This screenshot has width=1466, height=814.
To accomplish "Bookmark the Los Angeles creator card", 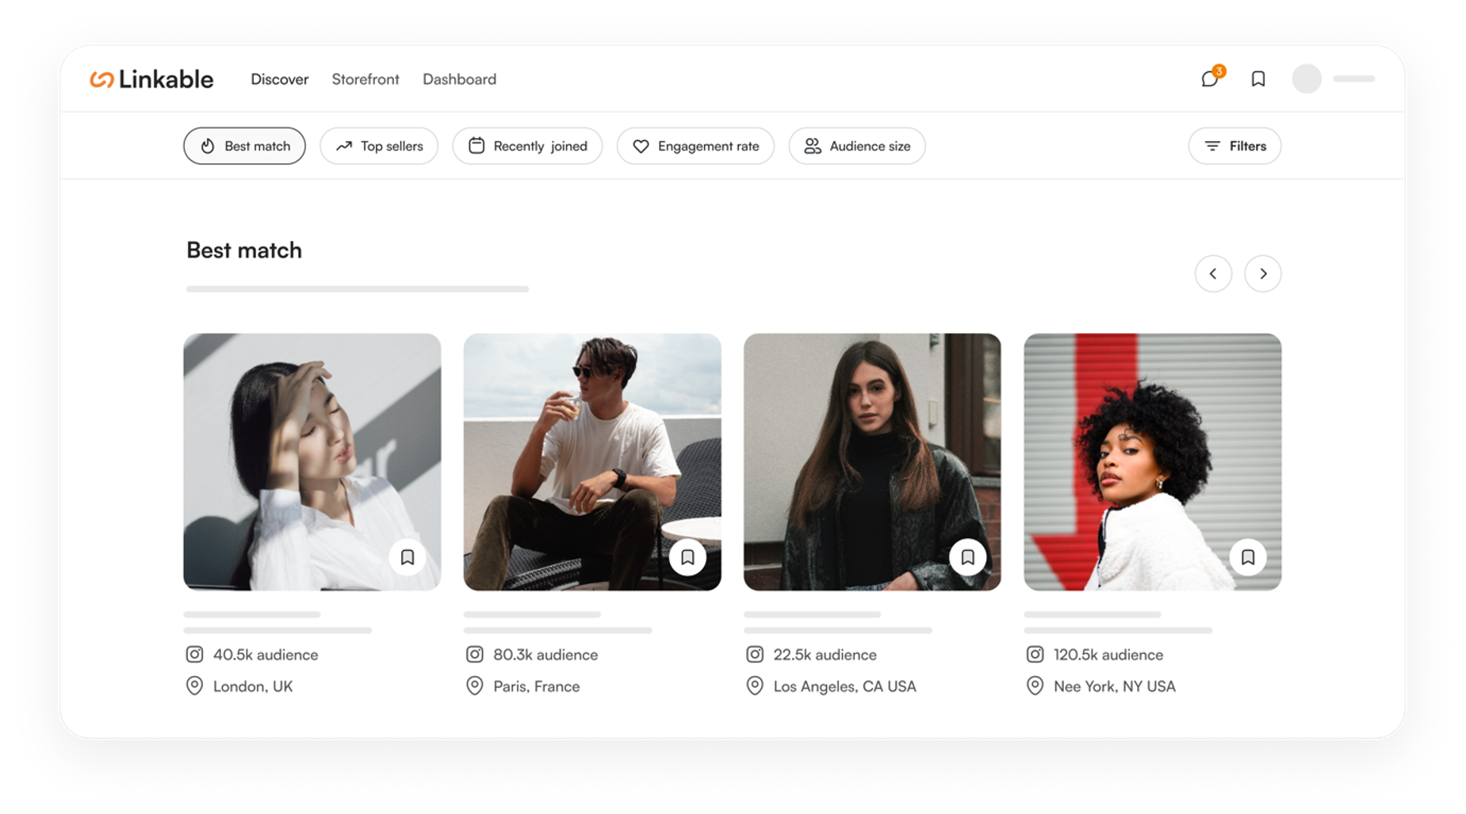I will pyautogui.click(x=967, y=557).
